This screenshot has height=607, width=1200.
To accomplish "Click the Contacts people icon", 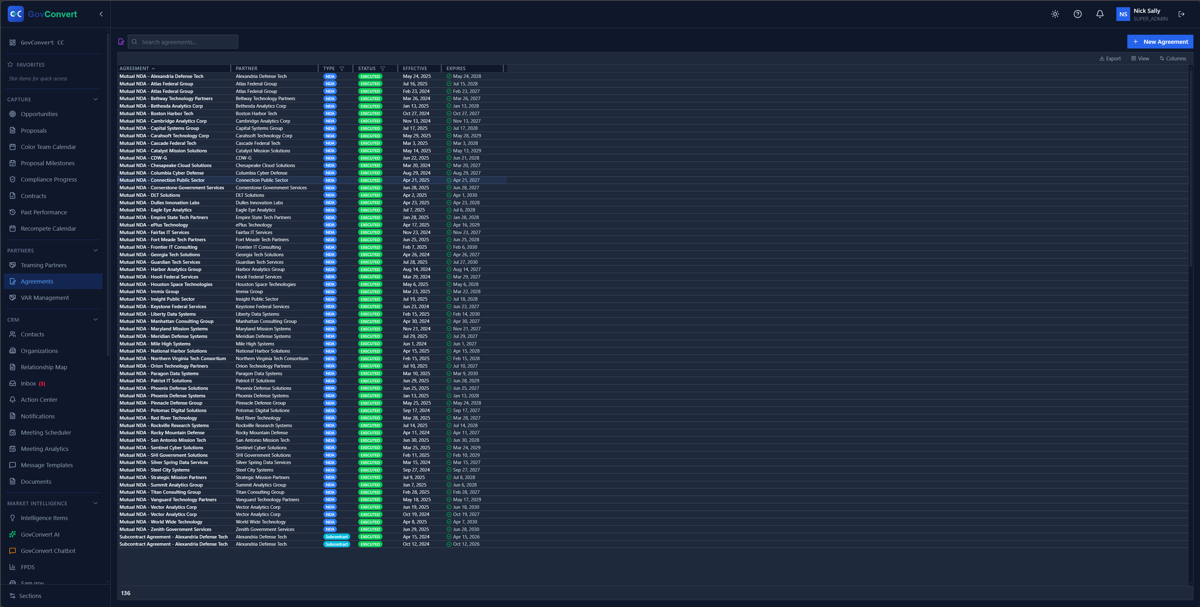I will pos(13,334).
